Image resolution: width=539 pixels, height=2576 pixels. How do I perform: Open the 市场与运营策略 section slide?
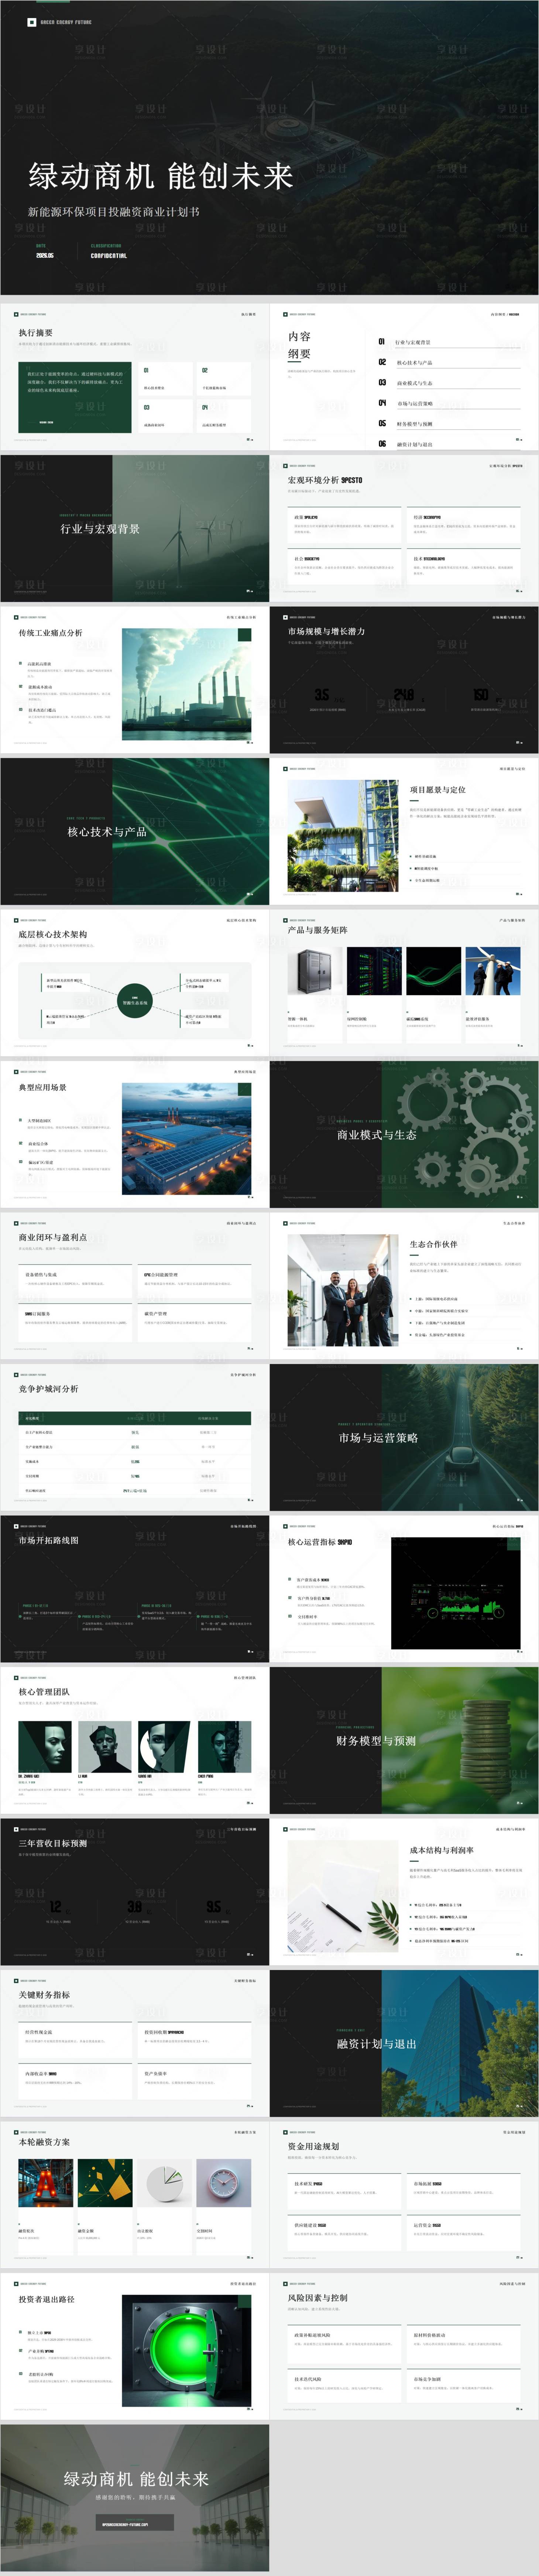tap(404, 1437)
